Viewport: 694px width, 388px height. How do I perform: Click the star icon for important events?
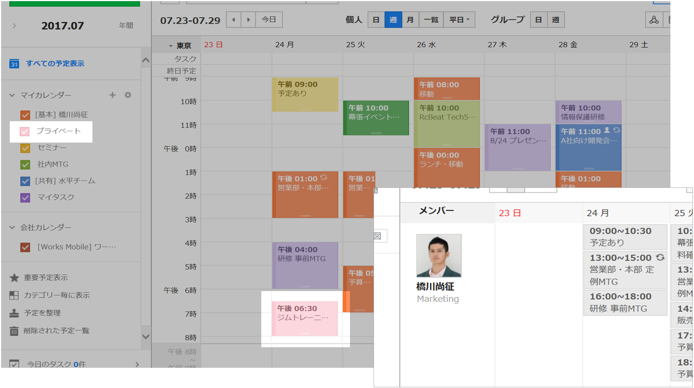pos(14,278)
